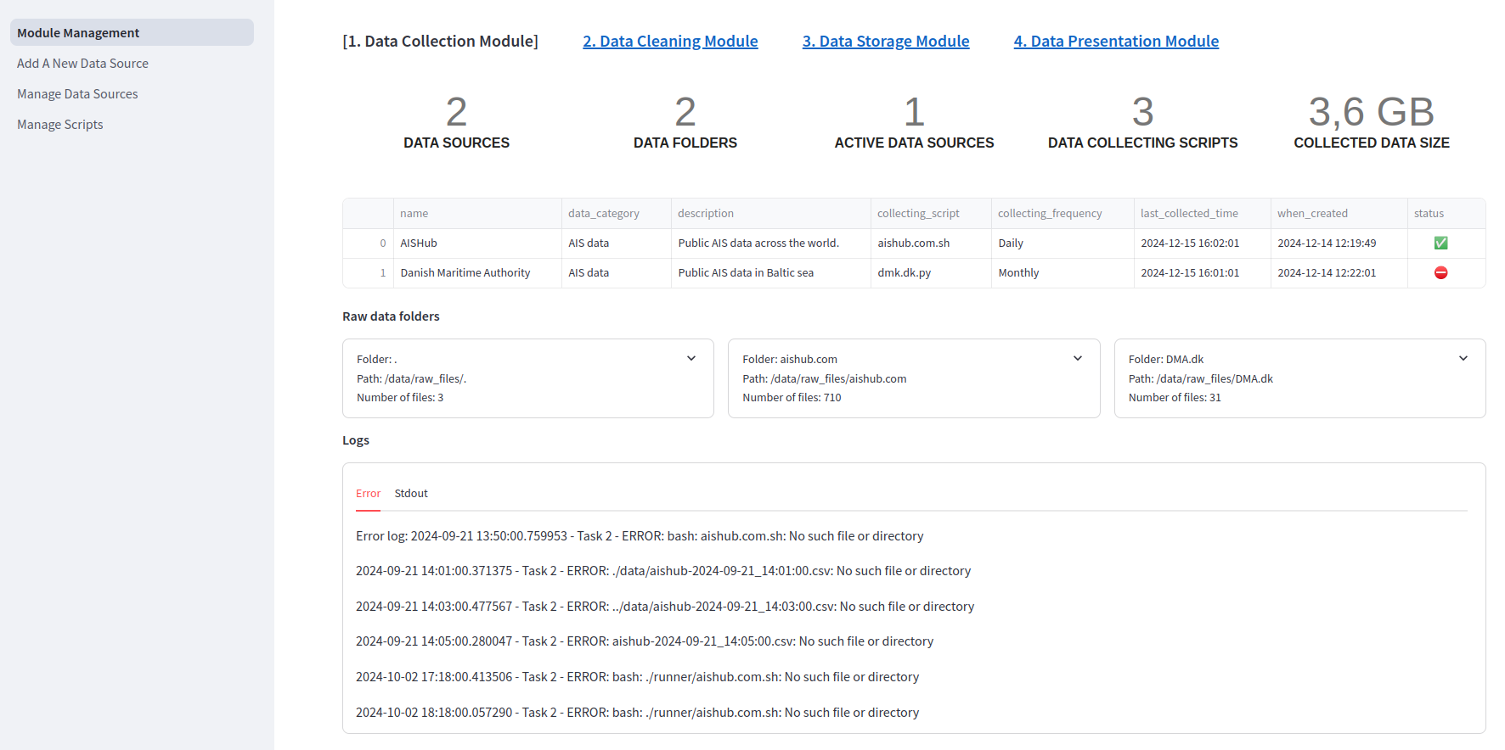Open the Manage Scripts page
The width and height of the screenshot is (1505, 750).
click(x=59, y=125)
